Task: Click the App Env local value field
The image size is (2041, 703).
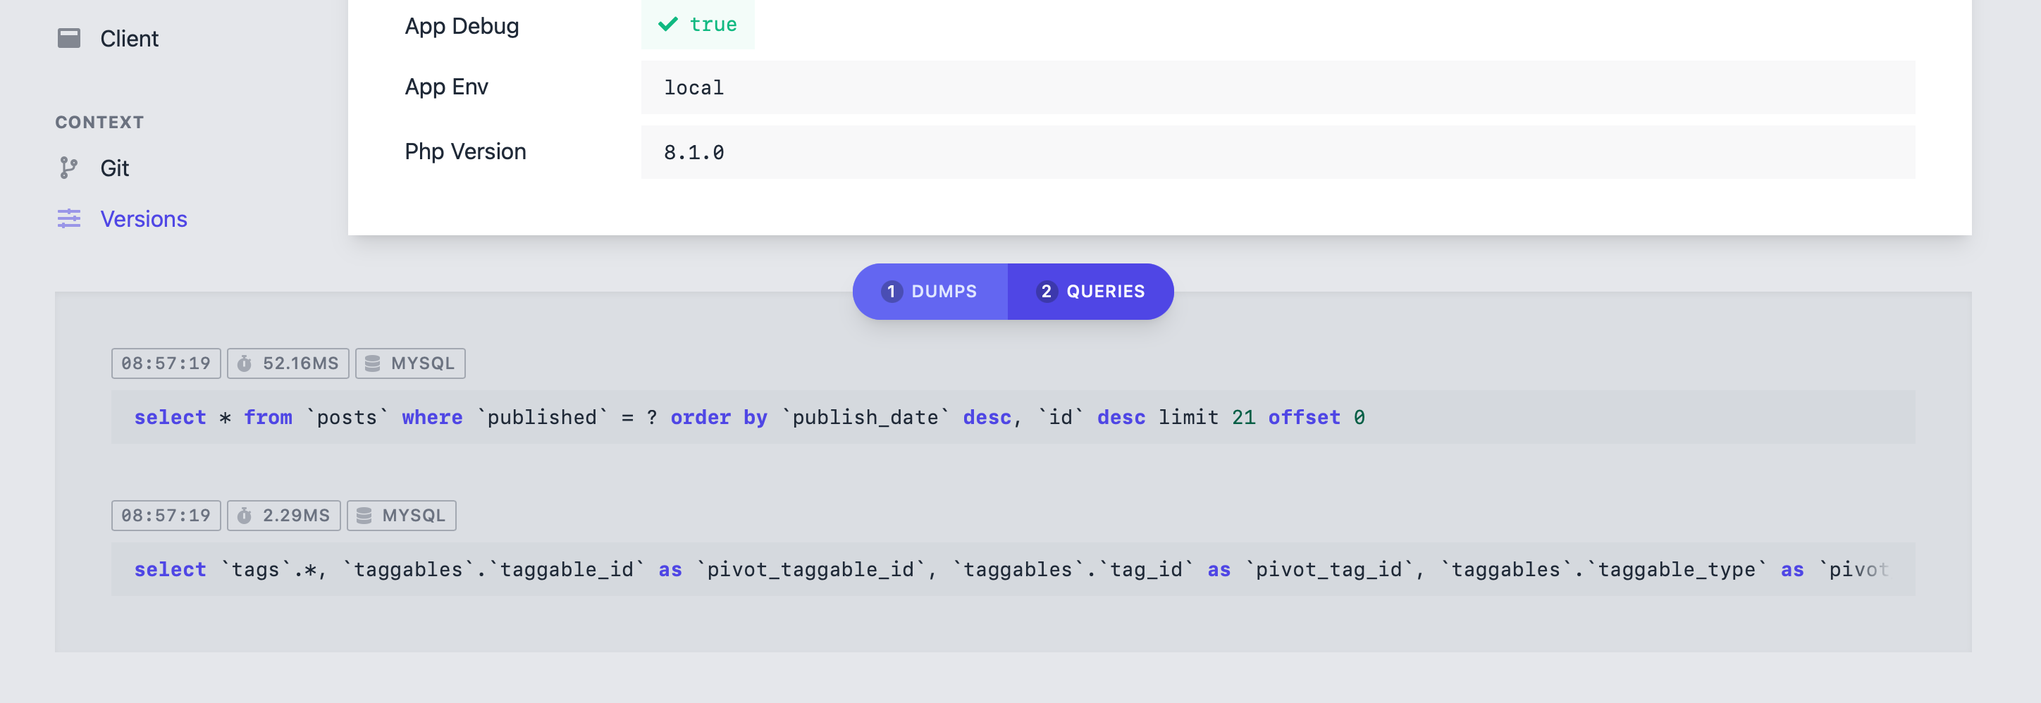Action: pyautogui.click(x=1277, y=87)
